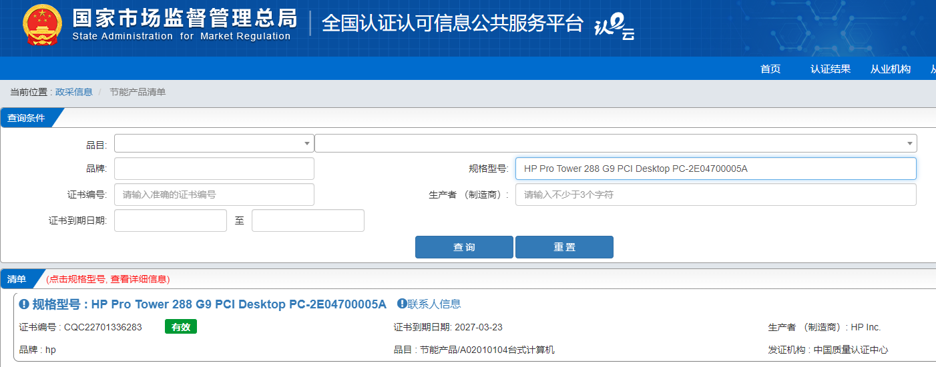Image resolution: width=936 pixels, height=367 pixels.
Task: Click 发证机构 中国质量认证中心 text
Action: pyautogui.click(x=829, y=350)
